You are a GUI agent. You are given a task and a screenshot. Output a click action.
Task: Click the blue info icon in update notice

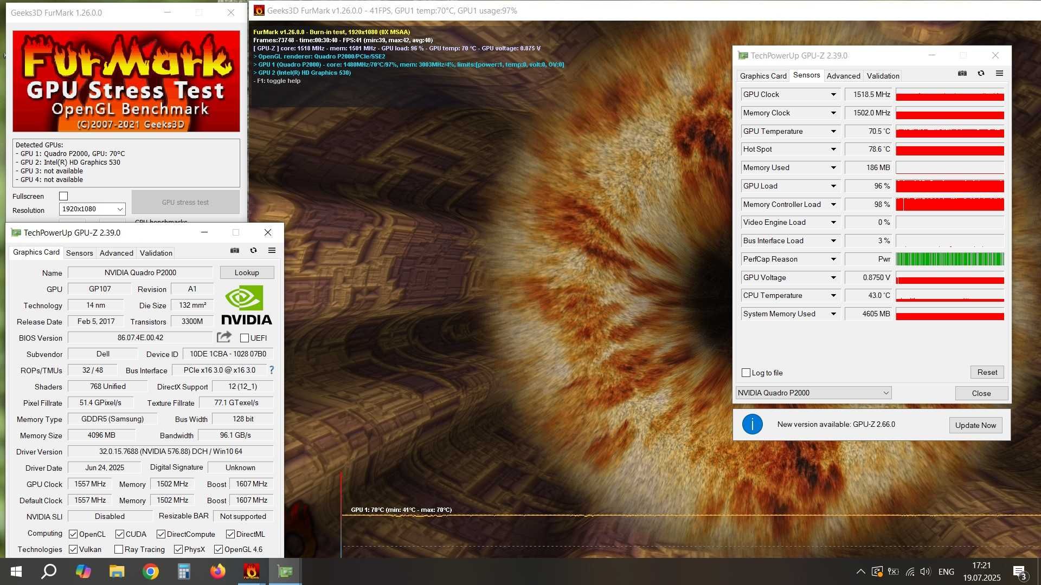(x=752, y=424)
